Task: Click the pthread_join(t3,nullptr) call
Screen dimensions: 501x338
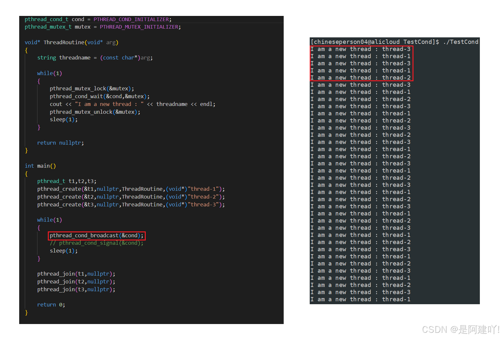Action: 76,290
